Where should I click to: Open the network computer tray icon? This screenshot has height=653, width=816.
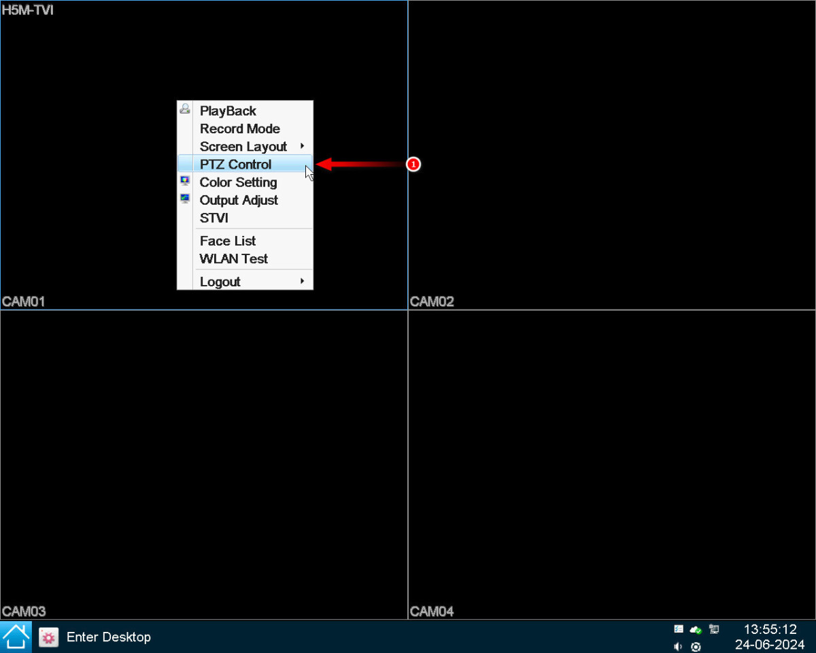pos(713,629)
